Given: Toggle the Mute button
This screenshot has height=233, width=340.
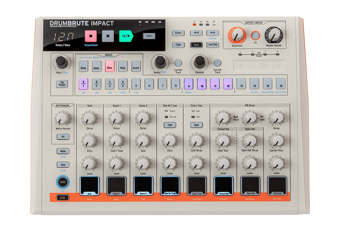Looking at the screenshot, I should coord(63,151).
